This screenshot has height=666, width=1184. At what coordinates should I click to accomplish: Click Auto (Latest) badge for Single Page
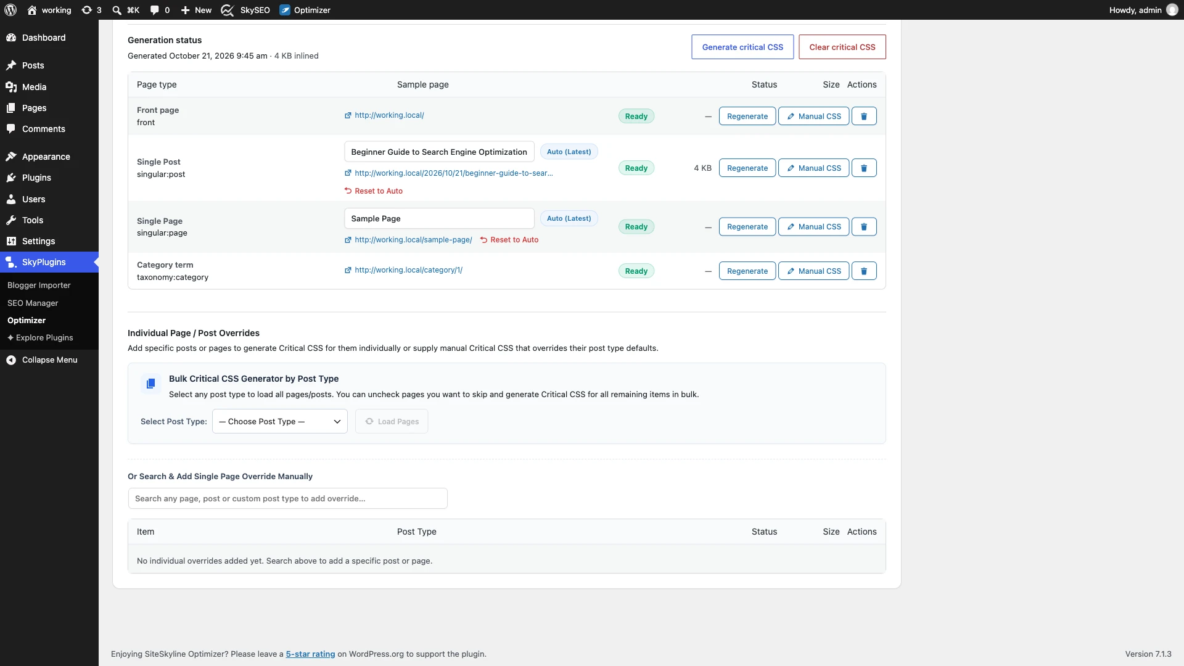569,218
